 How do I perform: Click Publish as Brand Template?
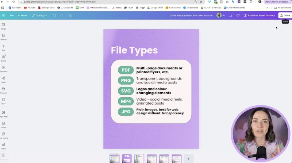260,15
